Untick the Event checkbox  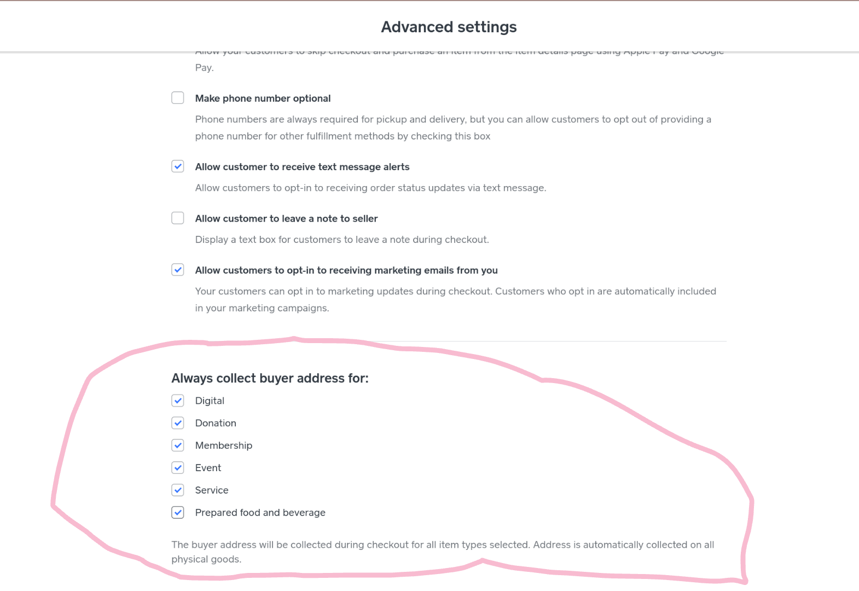[178, 468]
